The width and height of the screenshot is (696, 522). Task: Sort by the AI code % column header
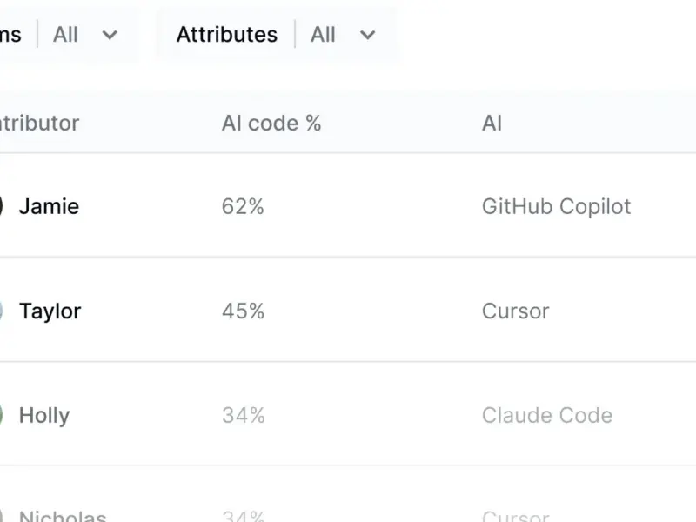pyautogui.click(x=271, y=123)
